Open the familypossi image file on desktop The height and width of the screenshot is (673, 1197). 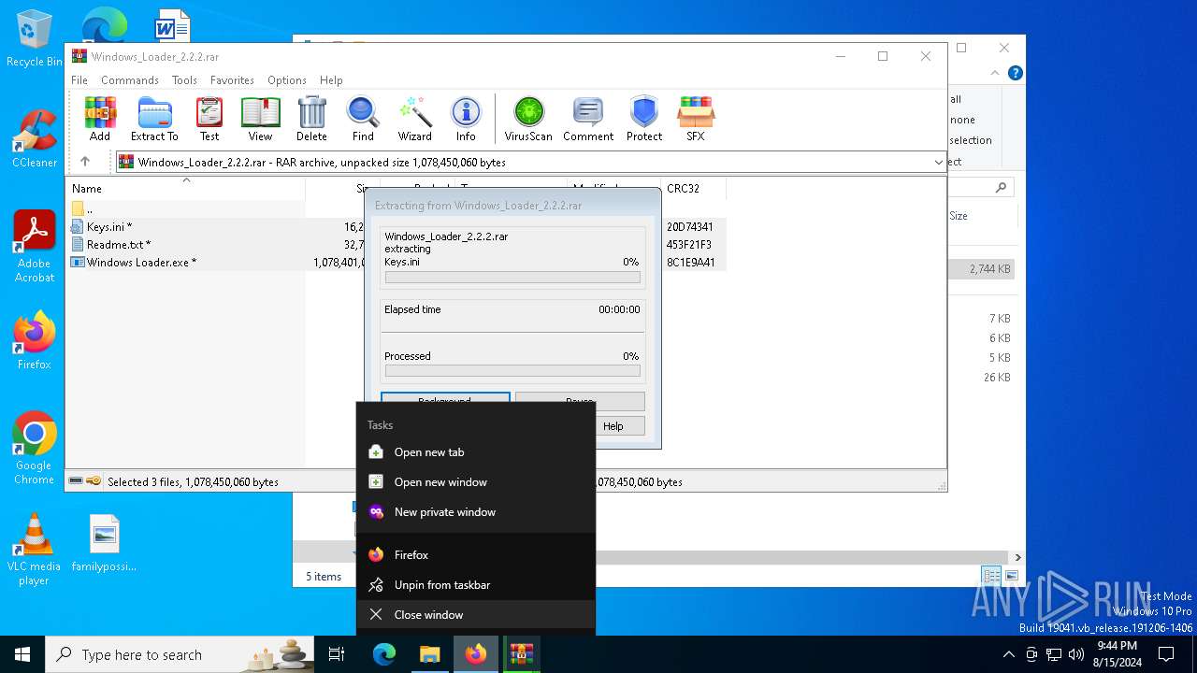(105, 543)
